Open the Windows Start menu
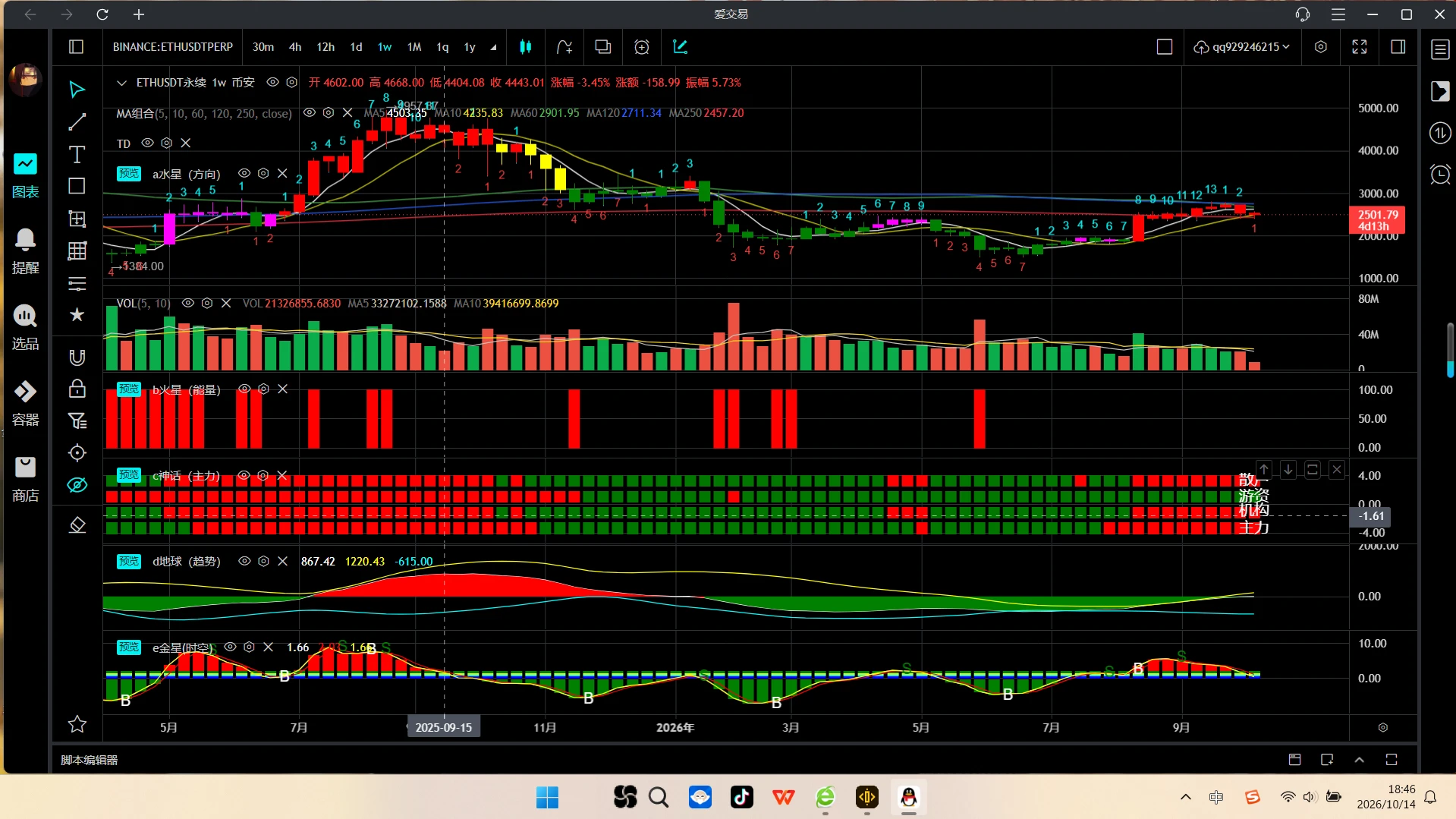Image resolution: width=1456 pixels, height=819 pixels. (x=547, y=797)
